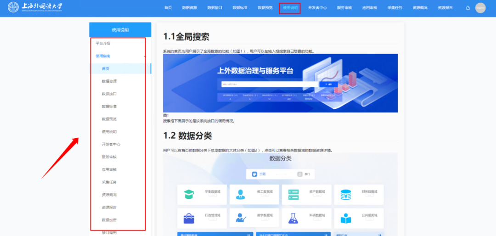Image resolution: width=496 pixels, height=236 pixels.
Task: Open 资源报告 in the top navigation
Action: pyautogui.click(x=445, y=8)
